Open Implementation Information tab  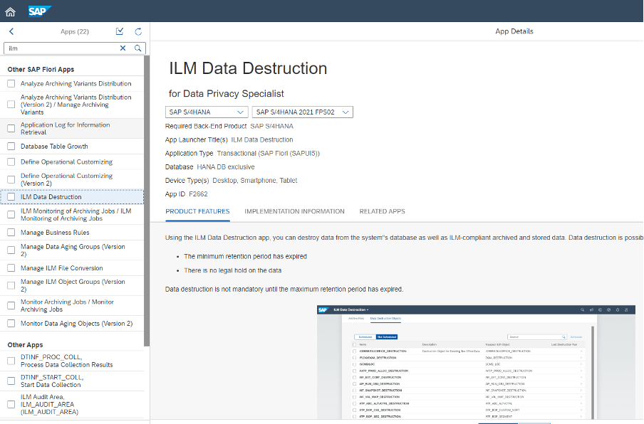[x=294, y=211]
